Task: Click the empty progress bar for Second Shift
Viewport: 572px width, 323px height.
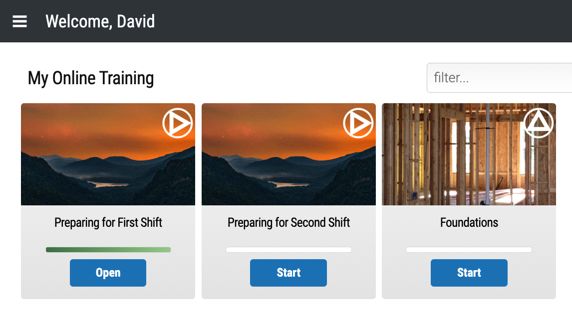Action: [288, 250]
